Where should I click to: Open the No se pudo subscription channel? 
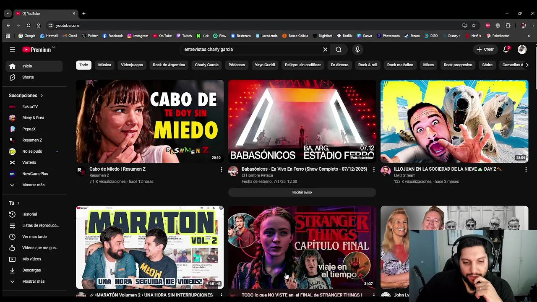(34, 151)
